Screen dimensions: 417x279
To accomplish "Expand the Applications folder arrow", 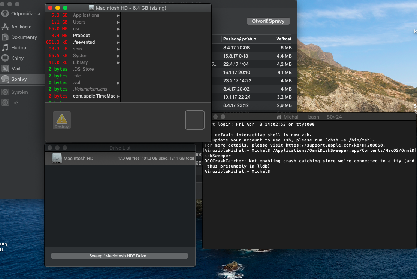I will [118, 16].
